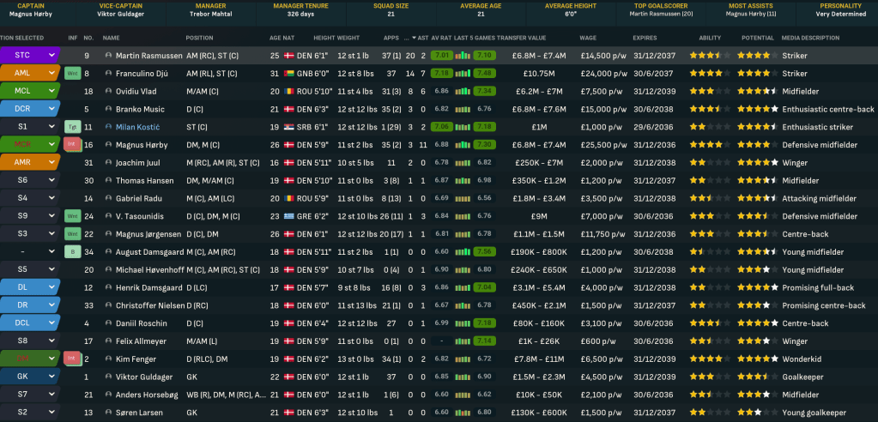This screenshot has width=878, height=422.
Task: Open the STC position dropdown
Action: [51, 56]
